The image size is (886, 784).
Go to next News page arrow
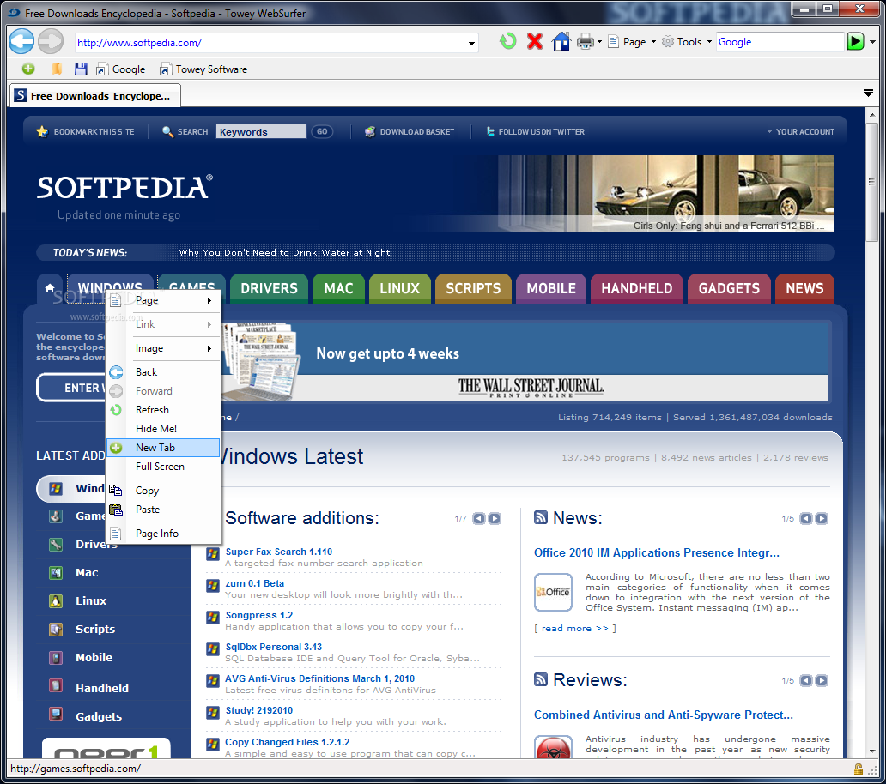pos(822,518)
